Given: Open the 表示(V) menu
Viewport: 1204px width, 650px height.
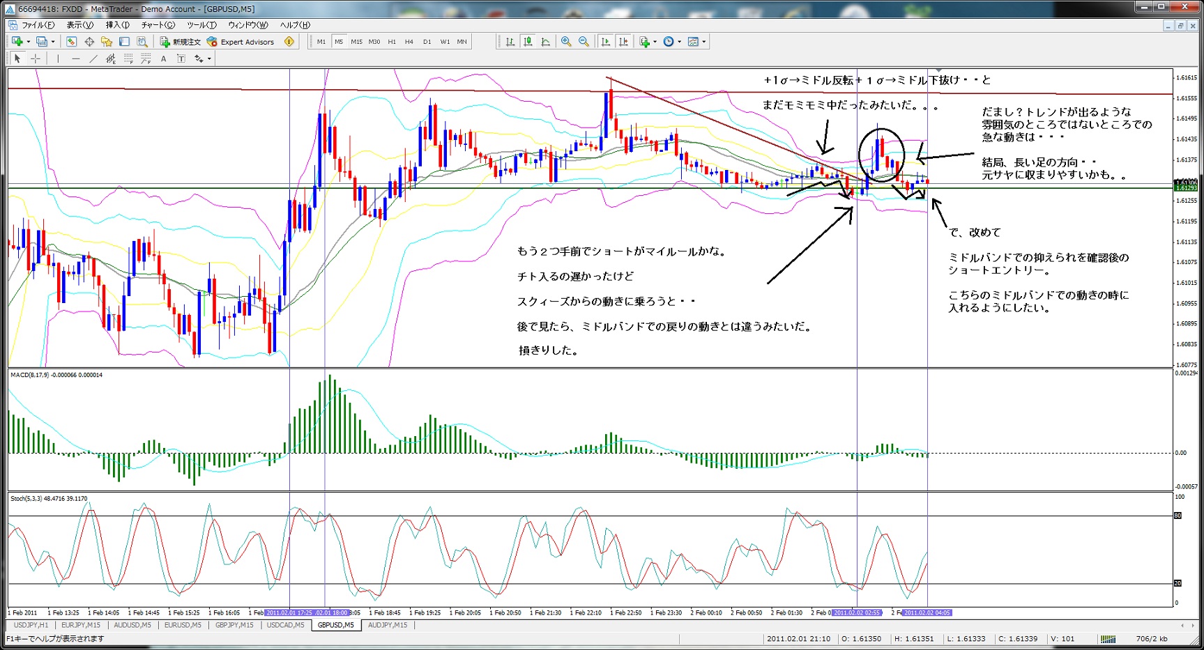Looking at the screenshot, I should pos(79,25).
